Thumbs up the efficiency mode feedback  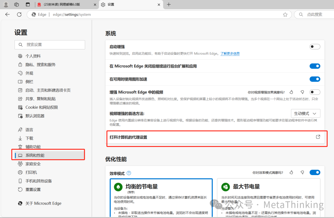(x=291, y=173)
